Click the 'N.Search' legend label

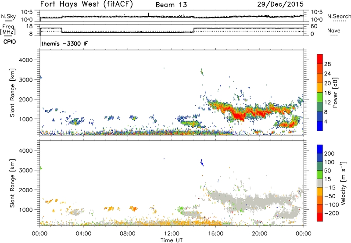coord(339,16)
